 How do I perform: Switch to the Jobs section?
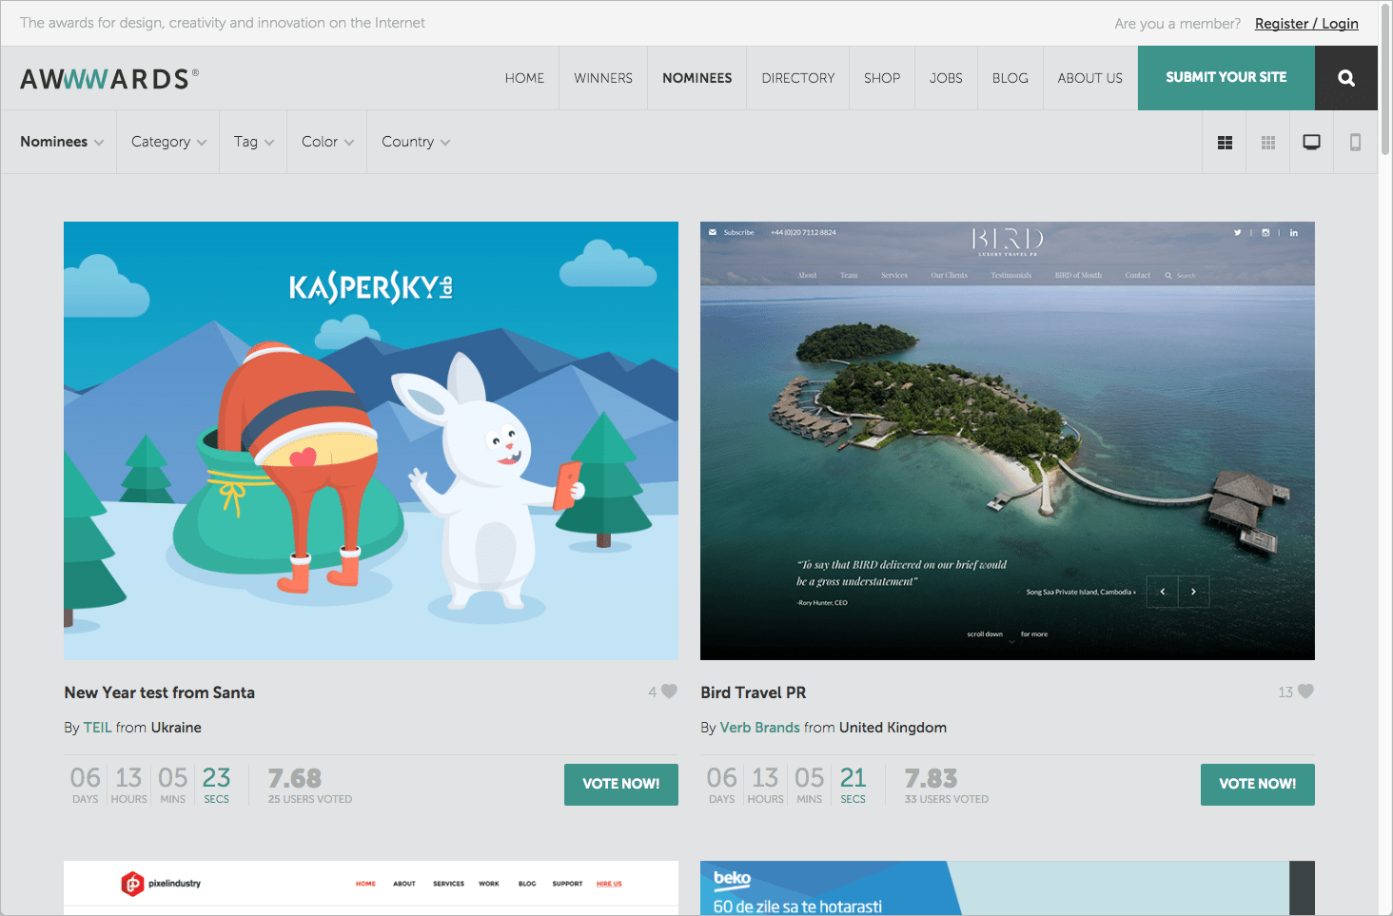click(x=946, y=77)
